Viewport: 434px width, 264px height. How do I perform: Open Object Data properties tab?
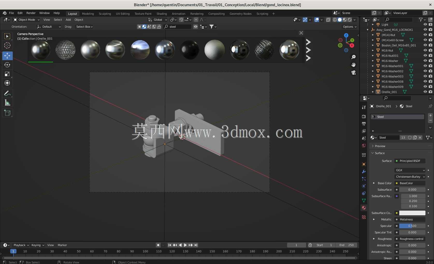(364, 201)
